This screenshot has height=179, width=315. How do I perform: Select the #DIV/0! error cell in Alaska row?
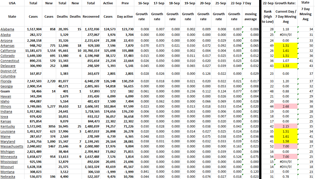[x=286, y=35]
